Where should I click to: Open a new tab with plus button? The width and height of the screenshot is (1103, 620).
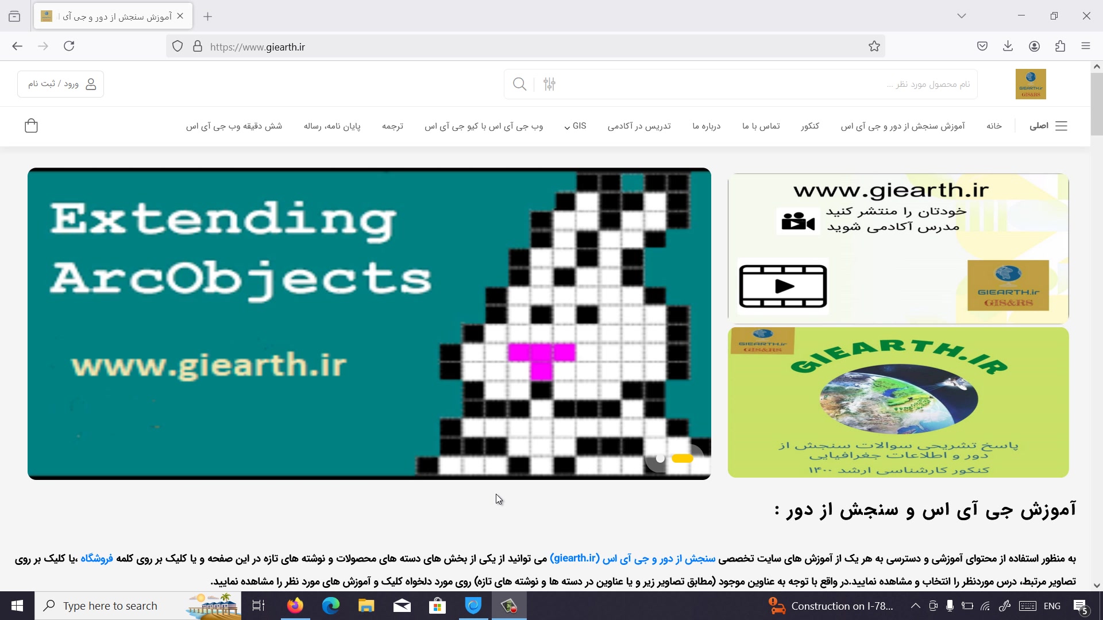208,17
